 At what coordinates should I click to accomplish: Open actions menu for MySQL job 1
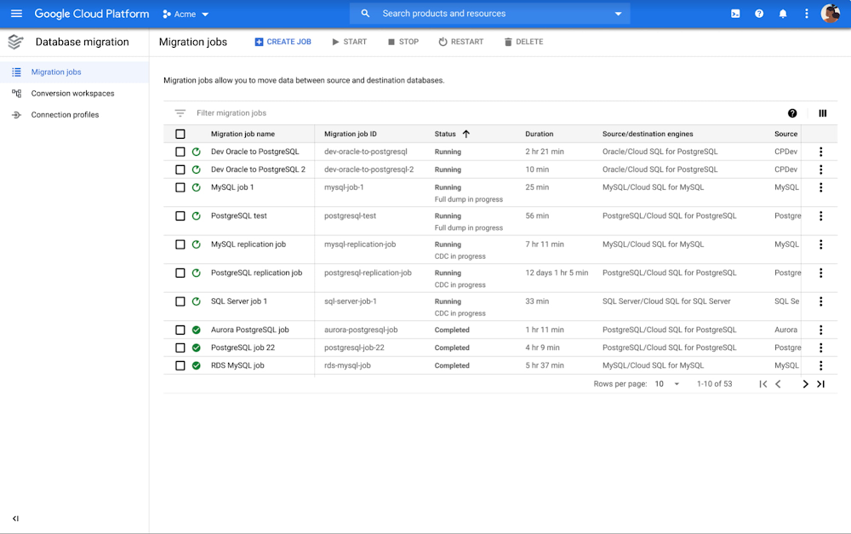[820, 187]
